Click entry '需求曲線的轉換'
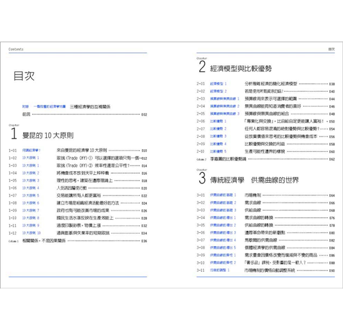The height and width of the screenshot is (330, 343). (259, 218)
